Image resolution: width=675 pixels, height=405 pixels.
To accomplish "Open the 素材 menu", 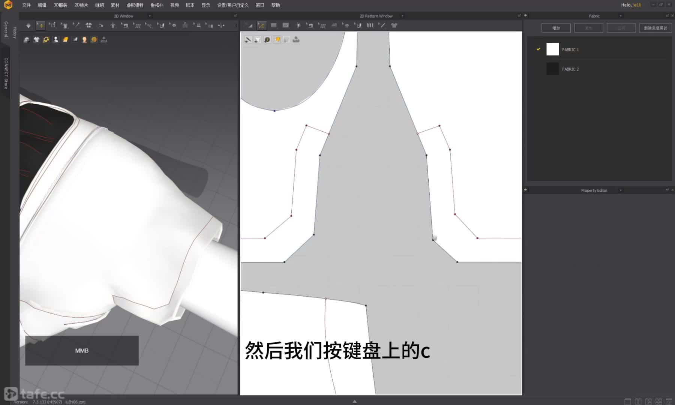I will 115,5.
